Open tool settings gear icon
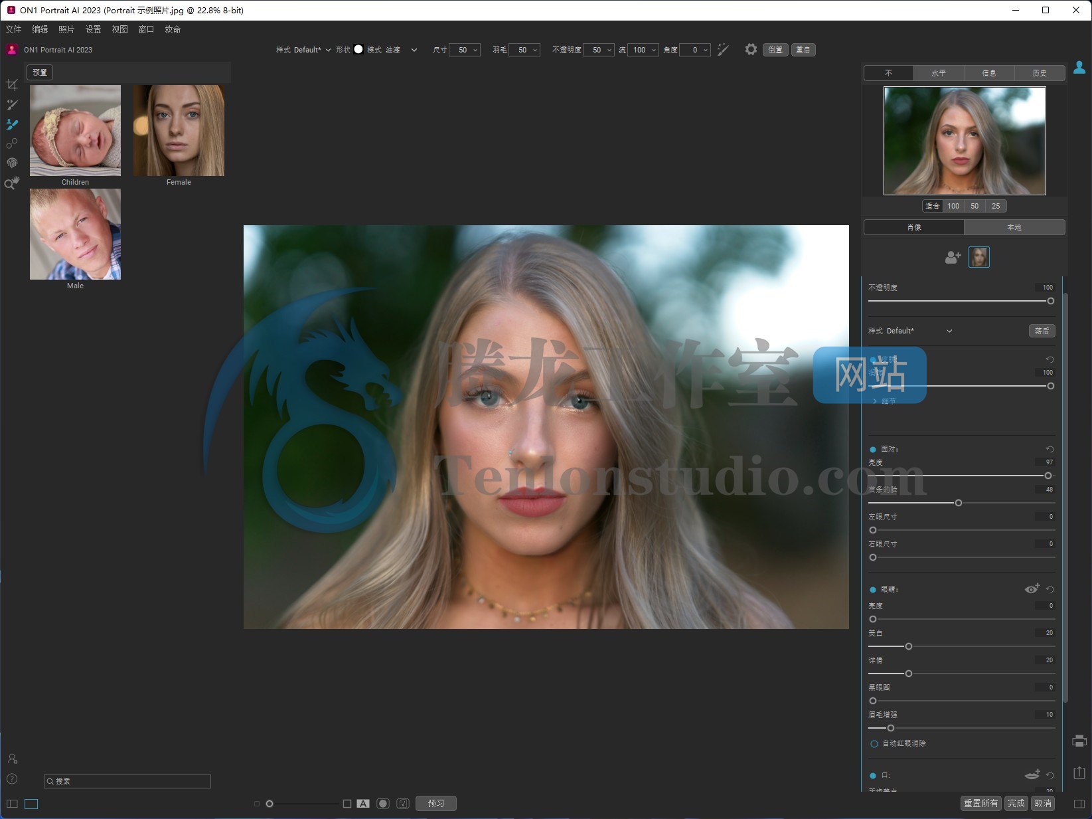1092x819 pixels. 751,49
